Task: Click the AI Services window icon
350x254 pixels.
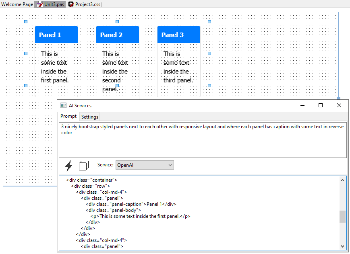Action: click(63, 105)
